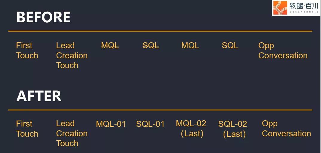
Task: Select the non-crossed MQL label under BEFORE
Action: (x=190, y=45)
